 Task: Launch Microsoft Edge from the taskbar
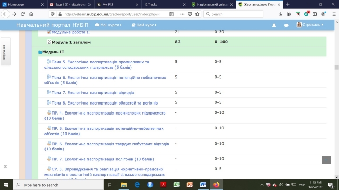(x=137, y=185)
